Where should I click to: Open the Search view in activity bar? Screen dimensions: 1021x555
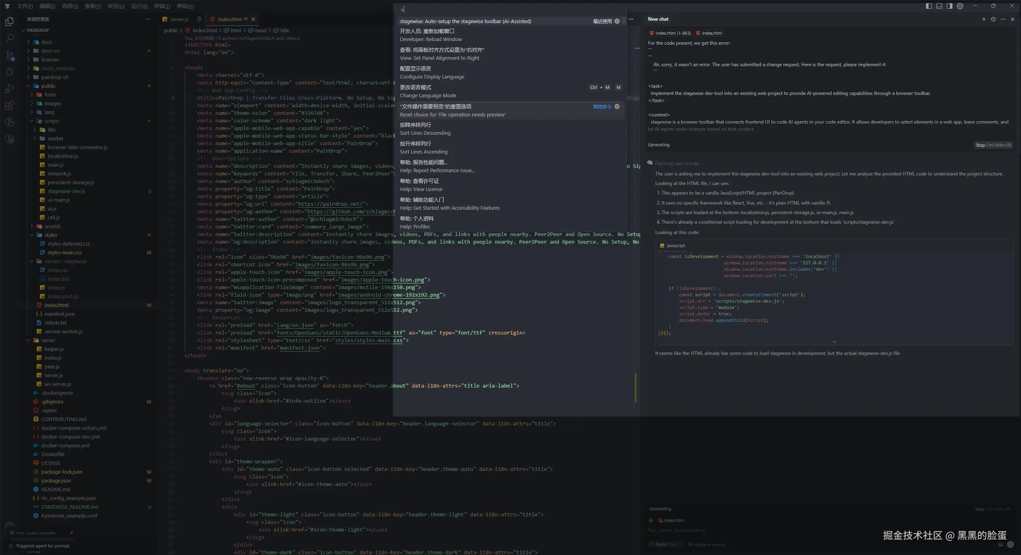point(10,38)
